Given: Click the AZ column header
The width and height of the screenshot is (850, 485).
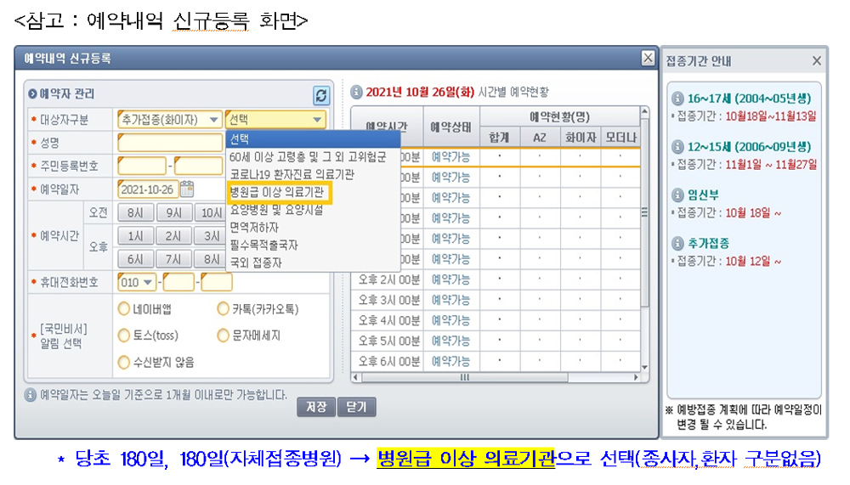Looking at the screenshot, I should click(x=540, y=138).
